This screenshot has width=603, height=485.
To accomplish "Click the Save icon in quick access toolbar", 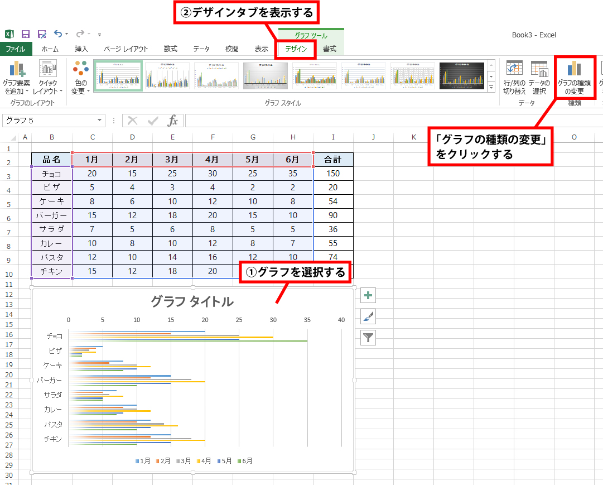I will point(26,34).
